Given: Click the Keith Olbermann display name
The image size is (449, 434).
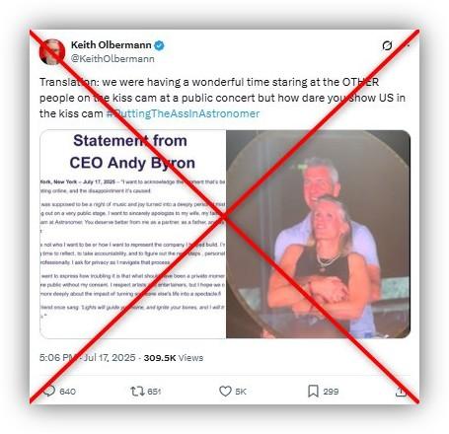Looking at the screenshot, I should (112, 44).
